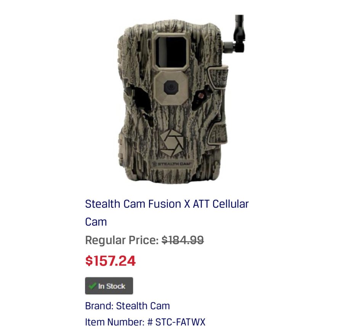Select the STC-FATWX item code
The width and height of the screenshot is (343, 336).
click(x=180, y=322)
